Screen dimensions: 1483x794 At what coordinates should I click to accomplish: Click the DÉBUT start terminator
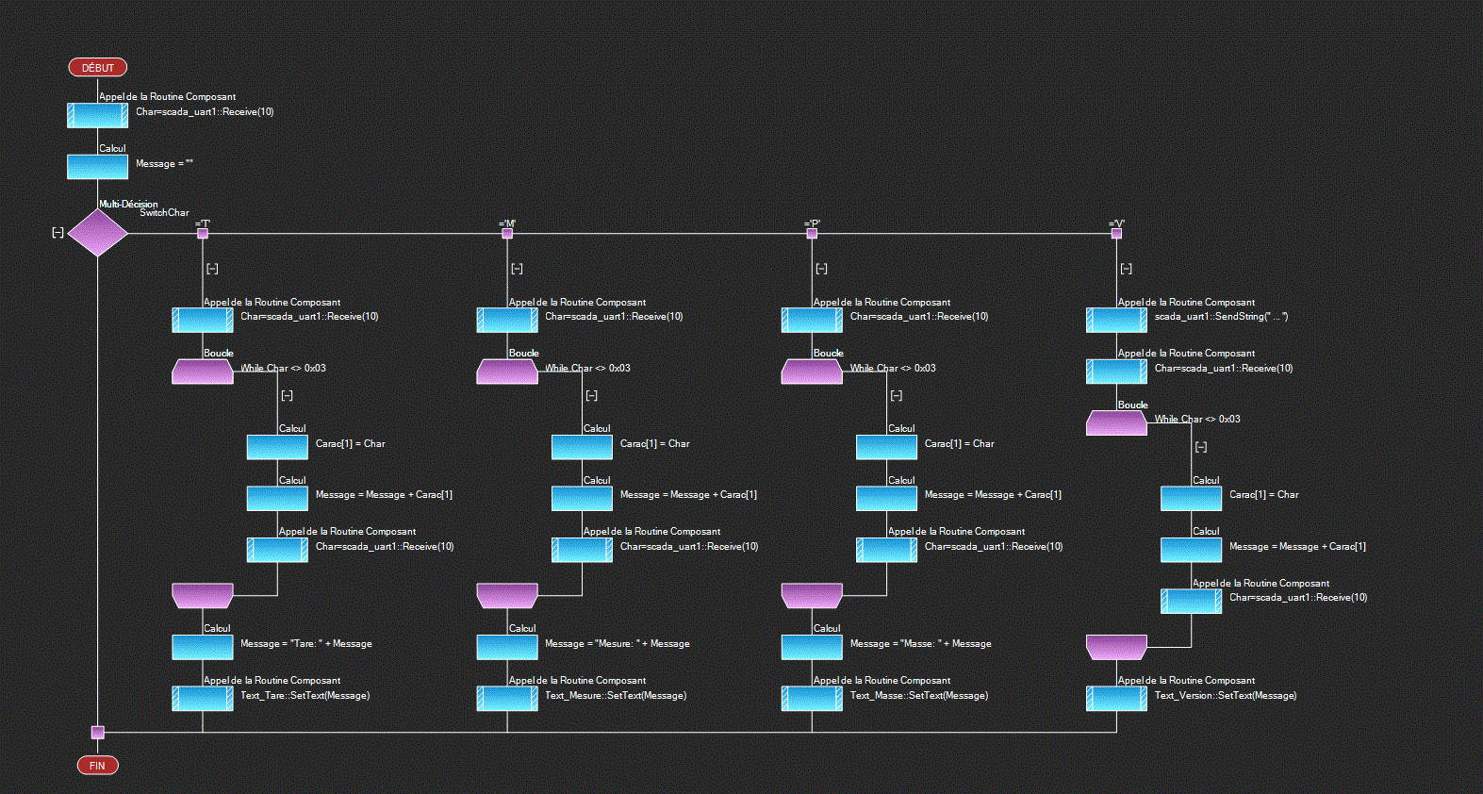(x=97, y=68)
